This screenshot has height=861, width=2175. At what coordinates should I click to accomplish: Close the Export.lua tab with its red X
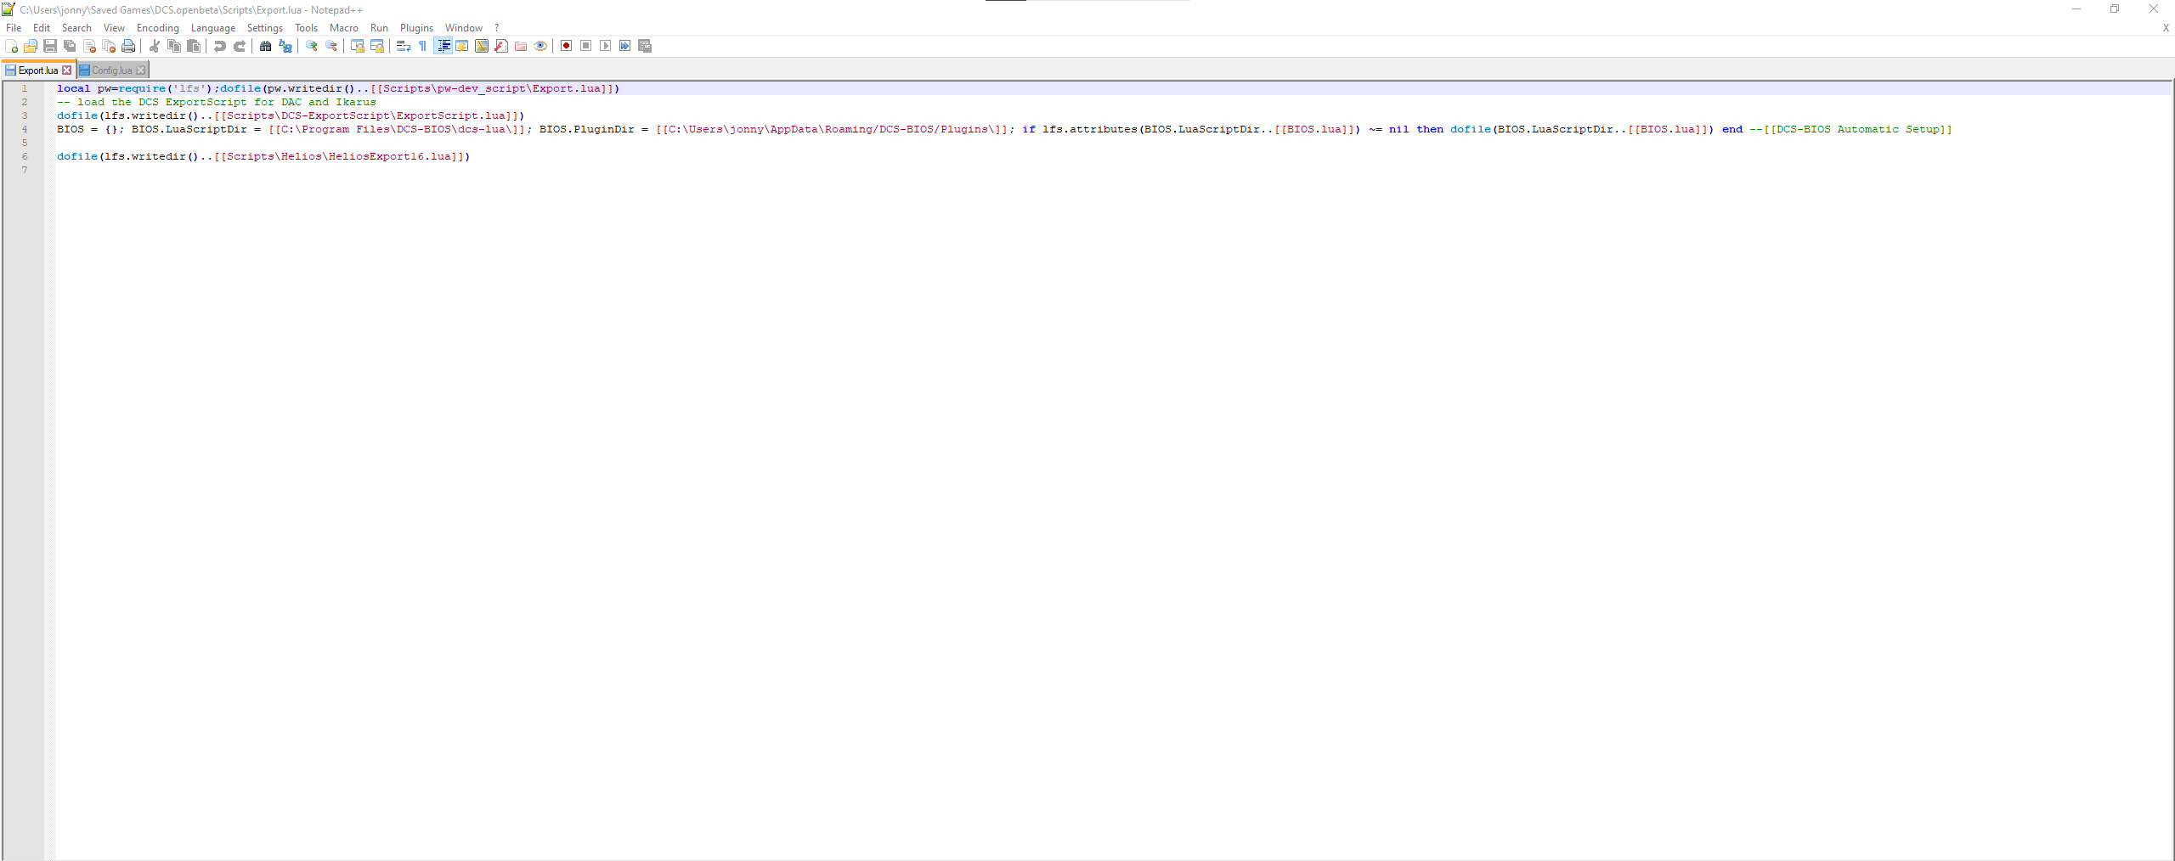pos(67,70)
